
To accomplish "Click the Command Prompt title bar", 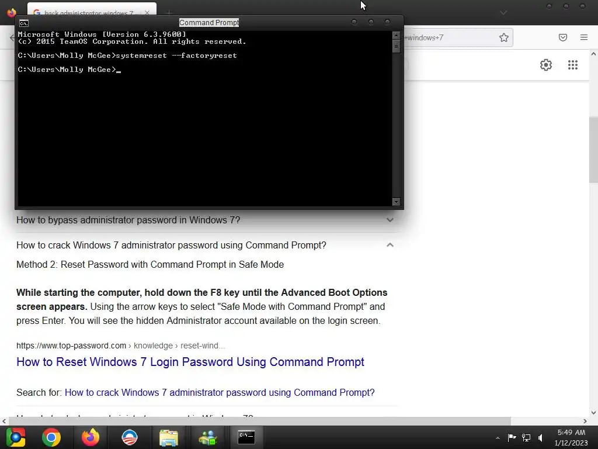I will [x=209, y=23].
